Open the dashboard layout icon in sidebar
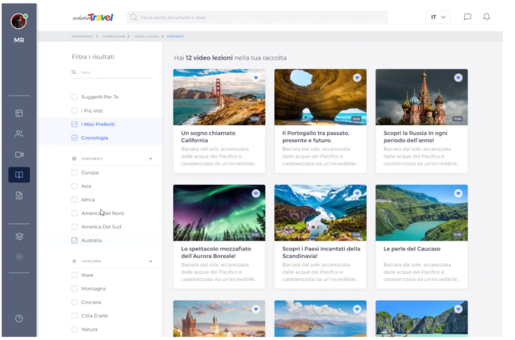515x340 pixels. pos(19,113)
